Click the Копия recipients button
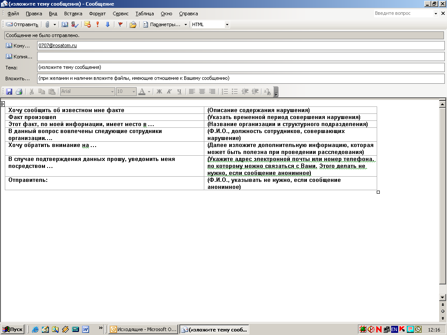447x335 pixels. pyautogui.click(x=19, y=56)
